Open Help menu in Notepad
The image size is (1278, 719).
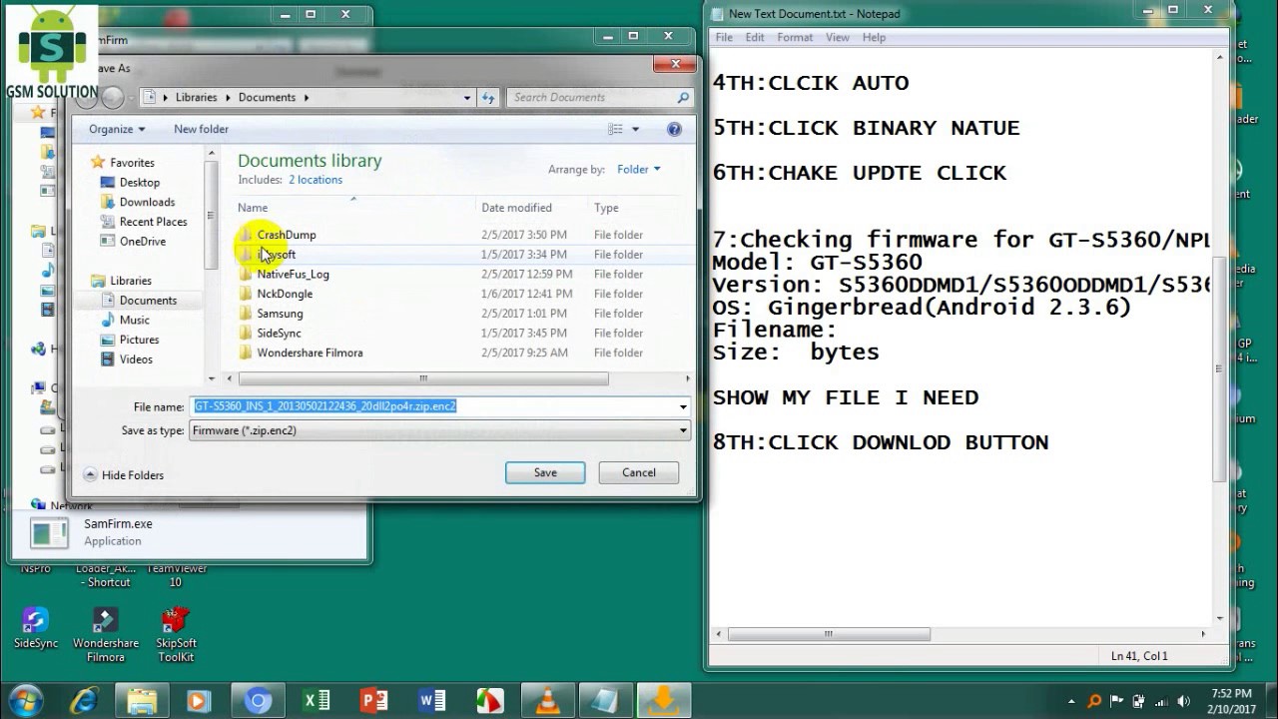pos(874,37)
